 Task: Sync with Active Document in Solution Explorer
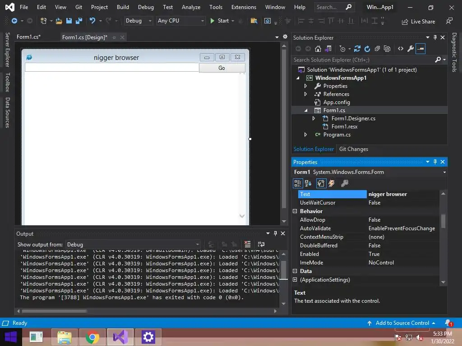tap(357, 49)
